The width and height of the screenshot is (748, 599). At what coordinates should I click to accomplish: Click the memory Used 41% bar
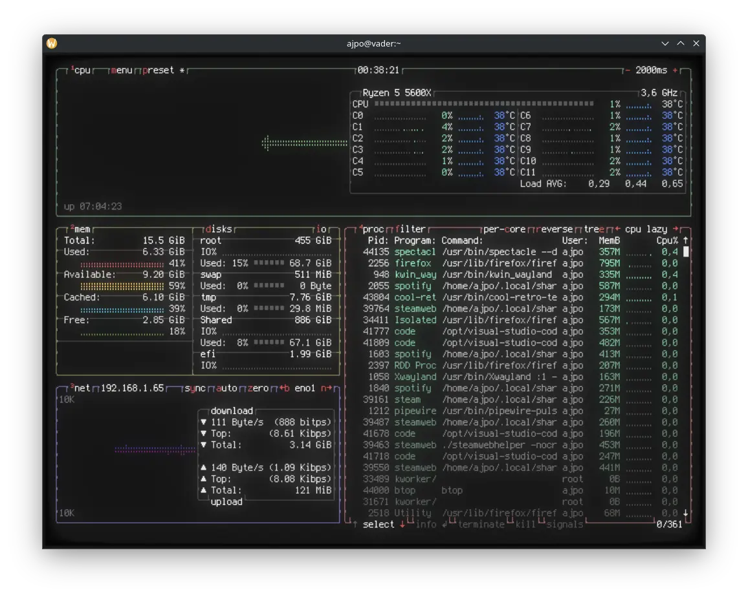click(122, 264)
